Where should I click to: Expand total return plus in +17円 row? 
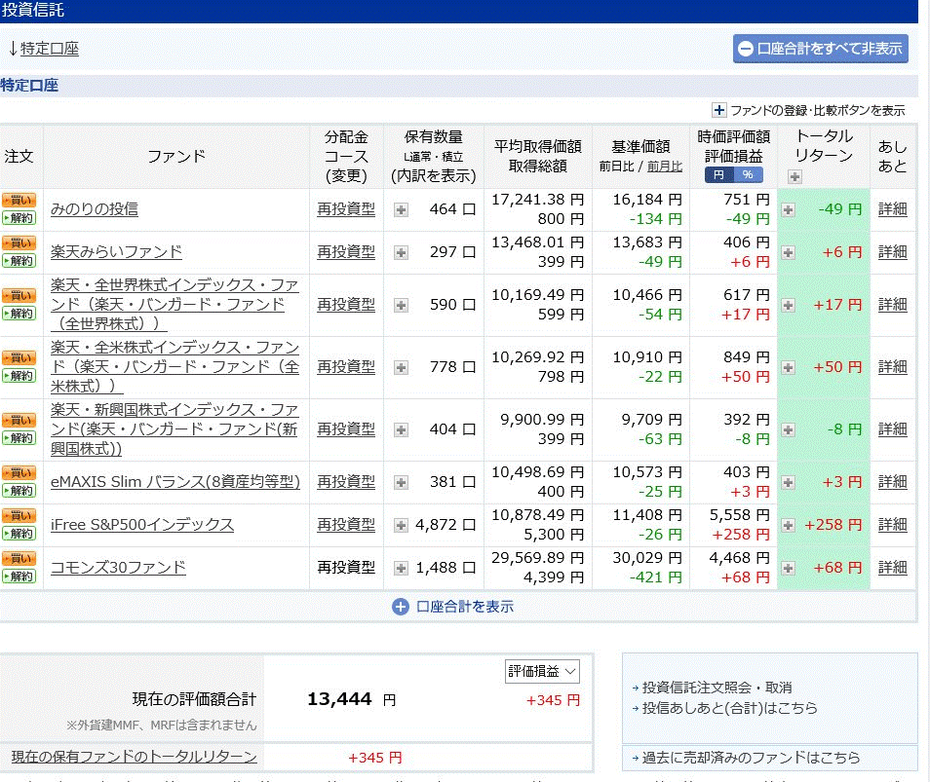[788, 305]
